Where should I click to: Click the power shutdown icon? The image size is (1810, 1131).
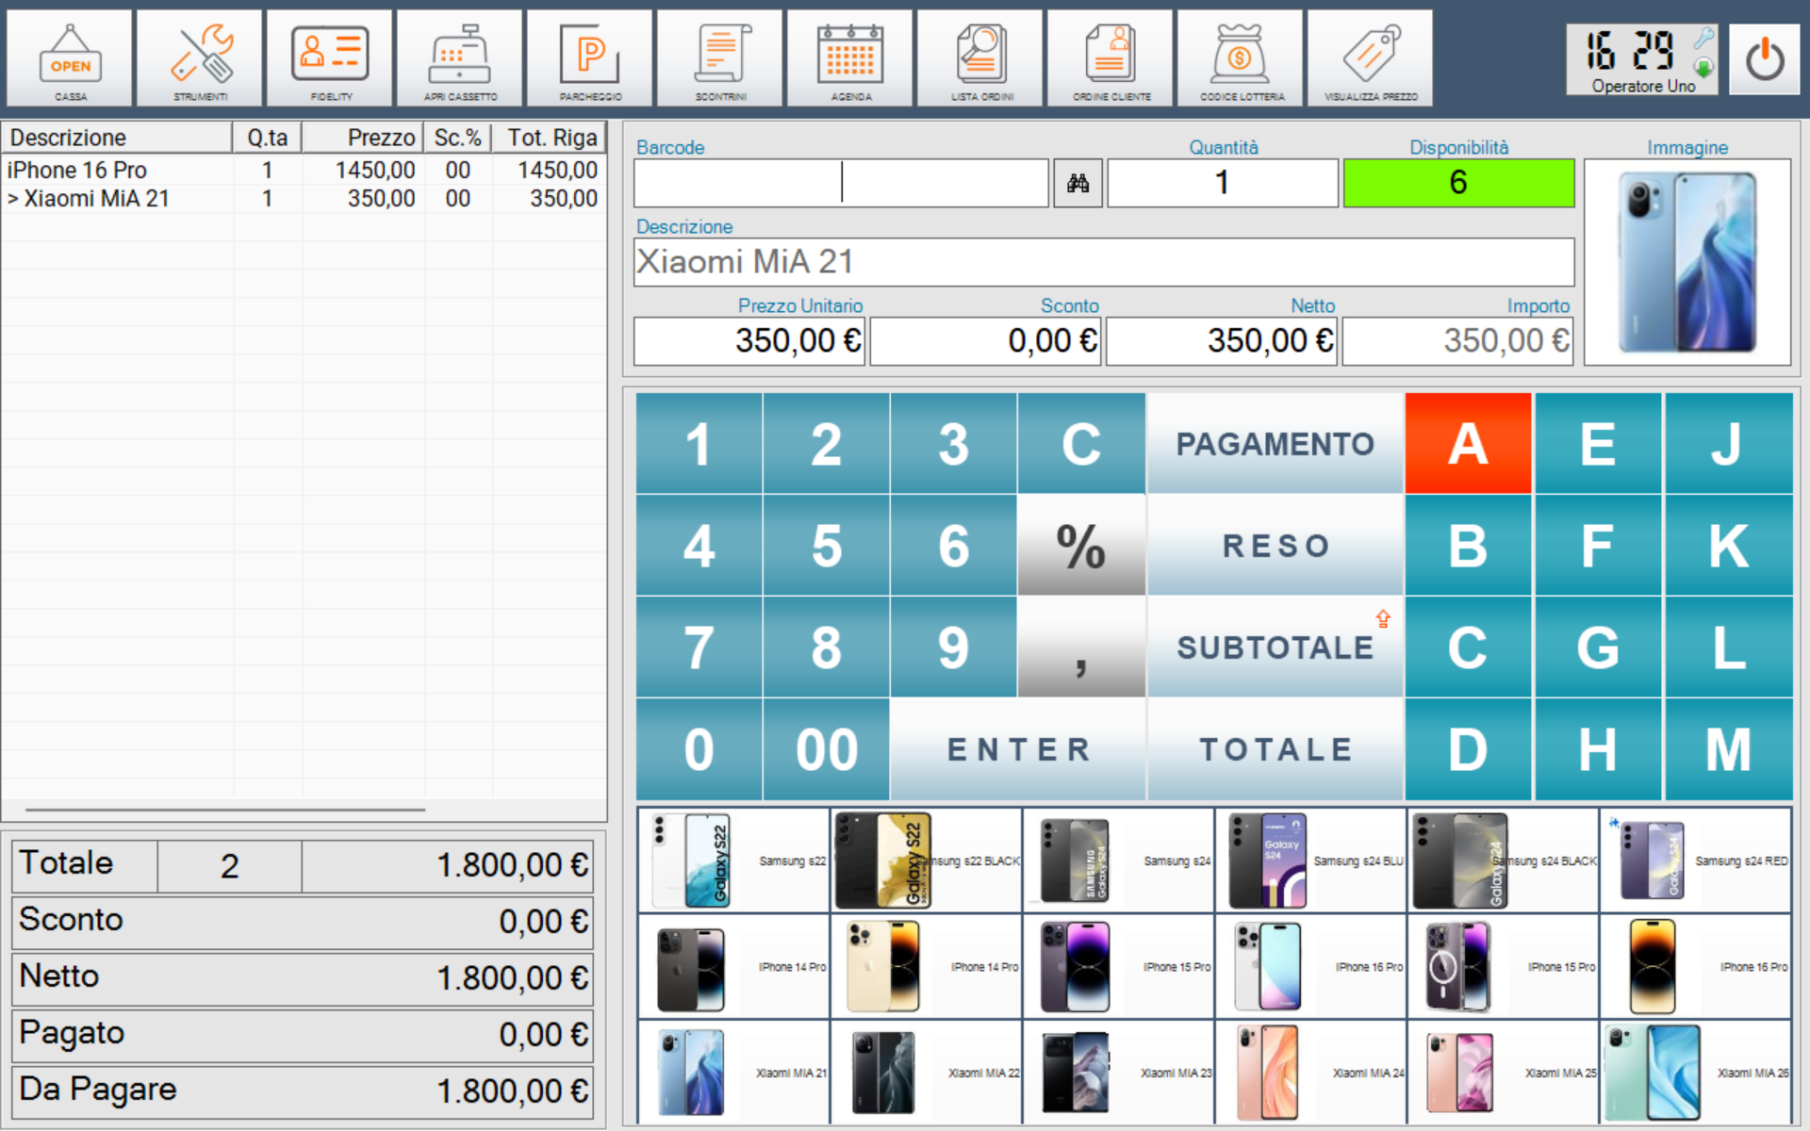[1765, 60]
